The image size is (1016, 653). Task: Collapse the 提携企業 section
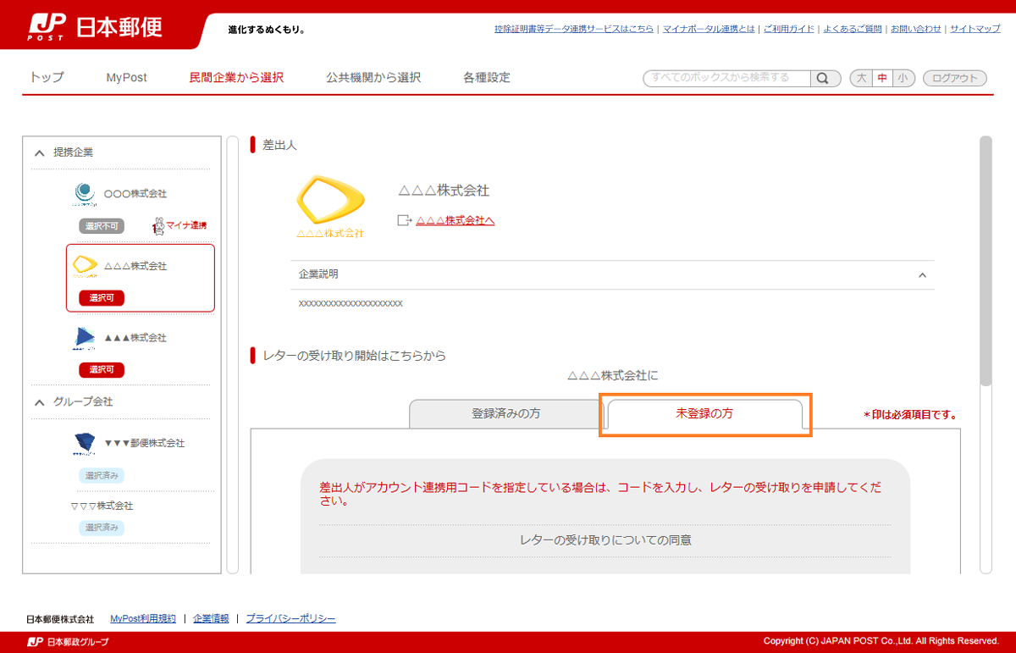pos(39,153)
